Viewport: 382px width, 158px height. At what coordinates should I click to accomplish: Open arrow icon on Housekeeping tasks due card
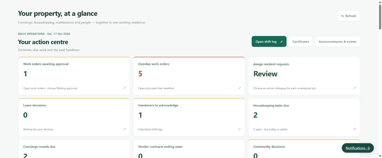coord(354,129)
